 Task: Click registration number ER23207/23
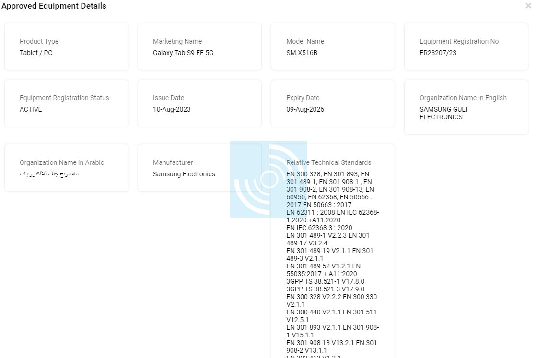pyautogui.click(x=438, y=53)
